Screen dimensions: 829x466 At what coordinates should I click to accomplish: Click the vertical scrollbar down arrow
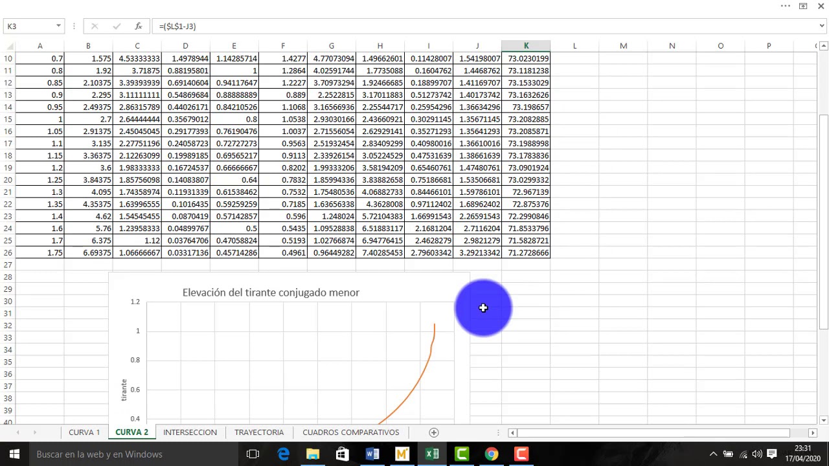point(823,421)
